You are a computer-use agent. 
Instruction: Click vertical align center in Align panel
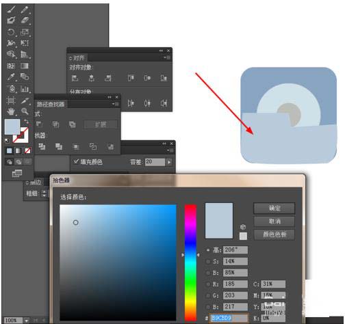147,78
